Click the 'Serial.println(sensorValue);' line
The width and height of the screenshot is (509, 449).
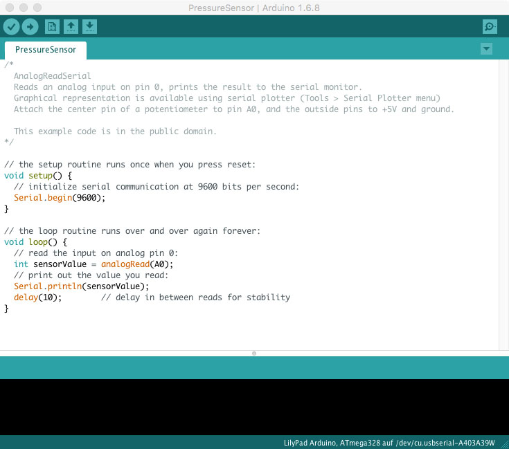tap(82, 286)
